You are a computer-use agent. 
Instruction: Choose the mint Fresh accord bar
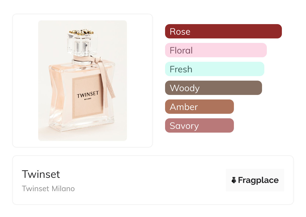(x=214, y=69)
